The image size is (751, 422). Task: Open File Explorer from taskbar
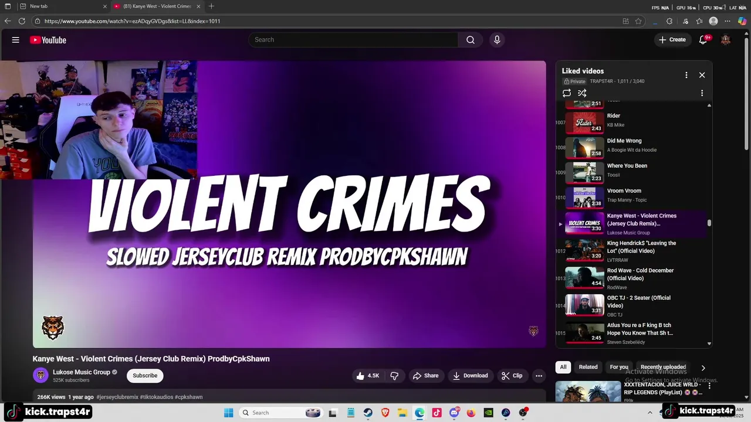402,413
